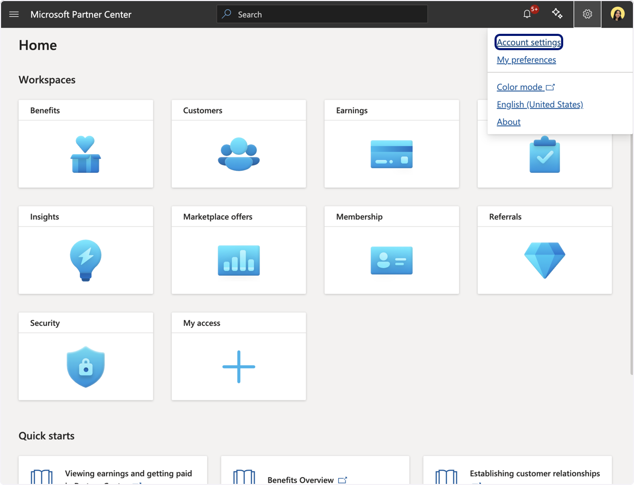Click the settings gear icon
634x485 pixels.
point(588,14)
